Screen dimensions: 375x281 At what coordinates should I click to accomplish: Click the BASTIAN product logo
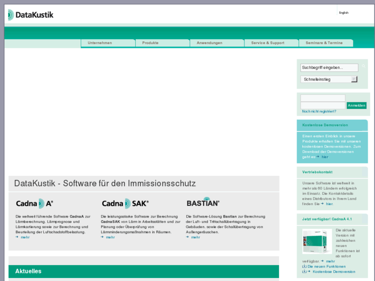point(203,202)
